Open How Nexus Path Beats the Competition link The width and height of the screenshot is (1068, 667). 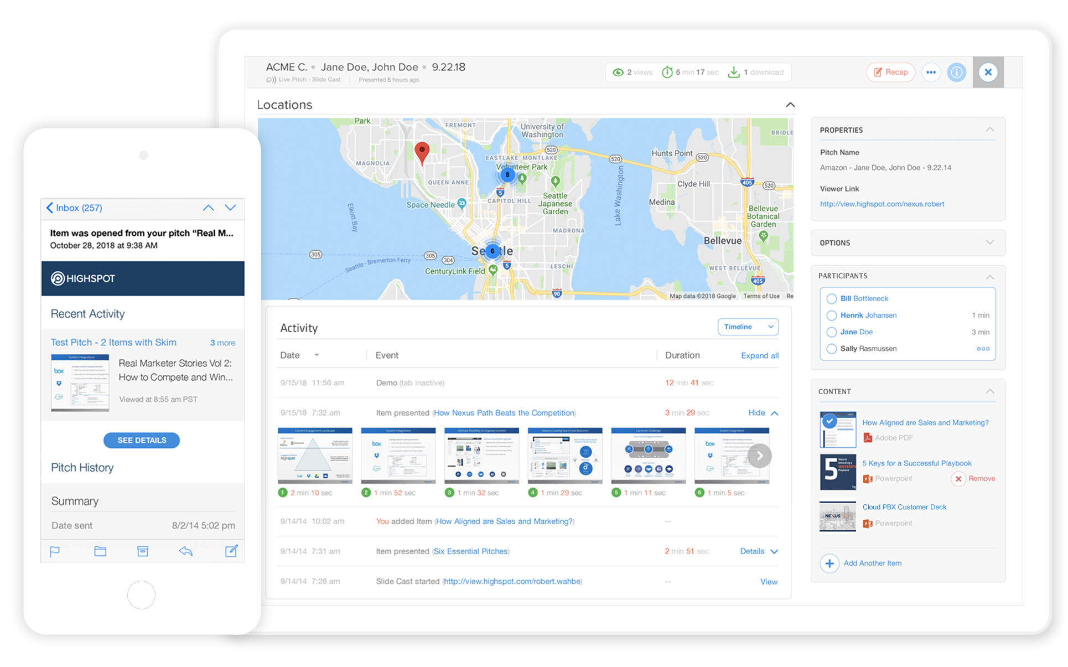pyautogui.click(x=504, y=413)
